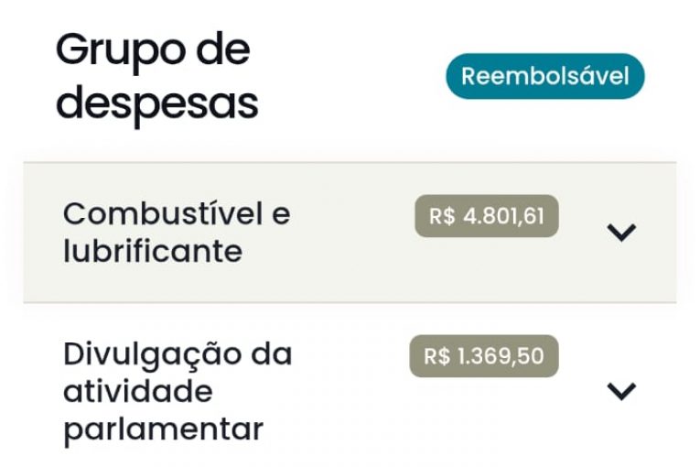
Task: Select the R$ 1.369,50 amount badge
Action: 483,356
